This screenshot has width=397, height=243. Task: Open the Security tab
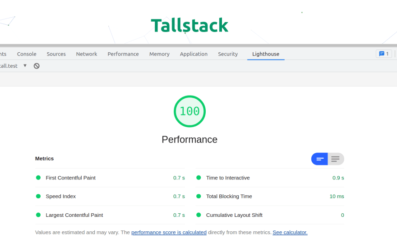228,54
